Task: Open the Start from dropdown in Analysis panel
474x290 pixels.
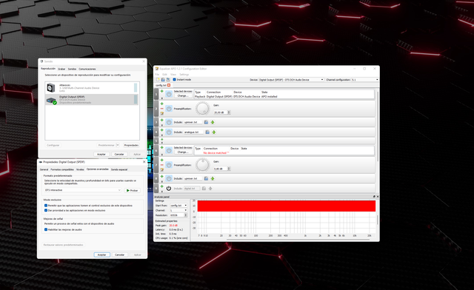Action: point(178,206)
